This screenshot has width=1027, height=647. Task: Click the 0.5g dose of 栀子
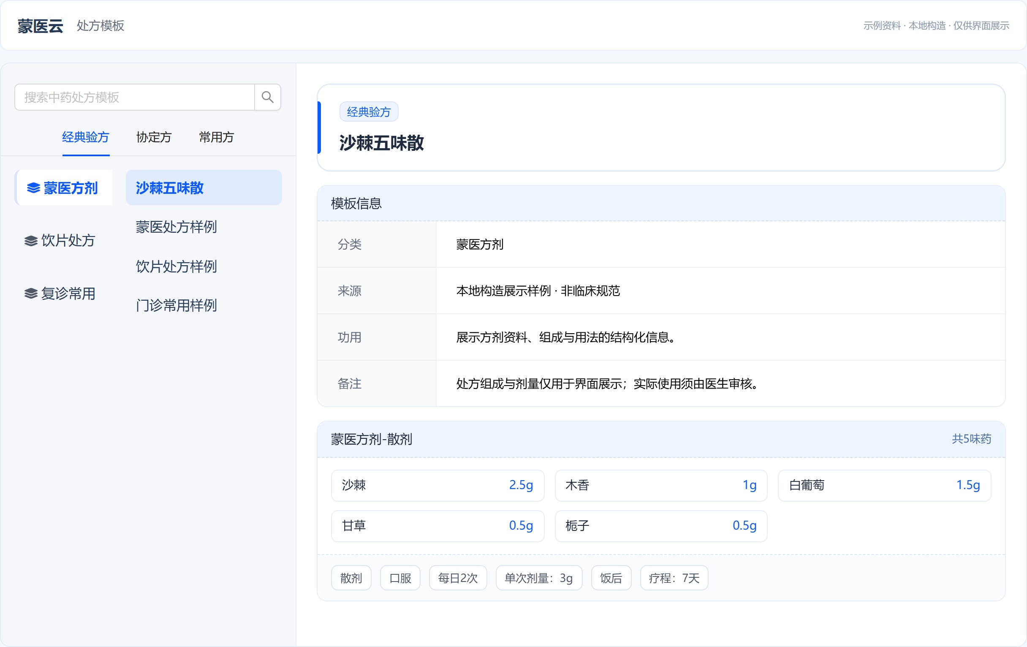click(744, 526)
